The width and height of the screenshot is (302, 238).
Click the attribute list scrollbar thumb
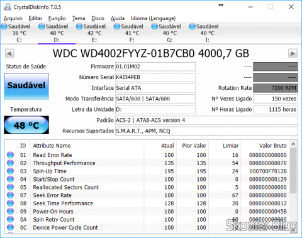click(293, 170)
